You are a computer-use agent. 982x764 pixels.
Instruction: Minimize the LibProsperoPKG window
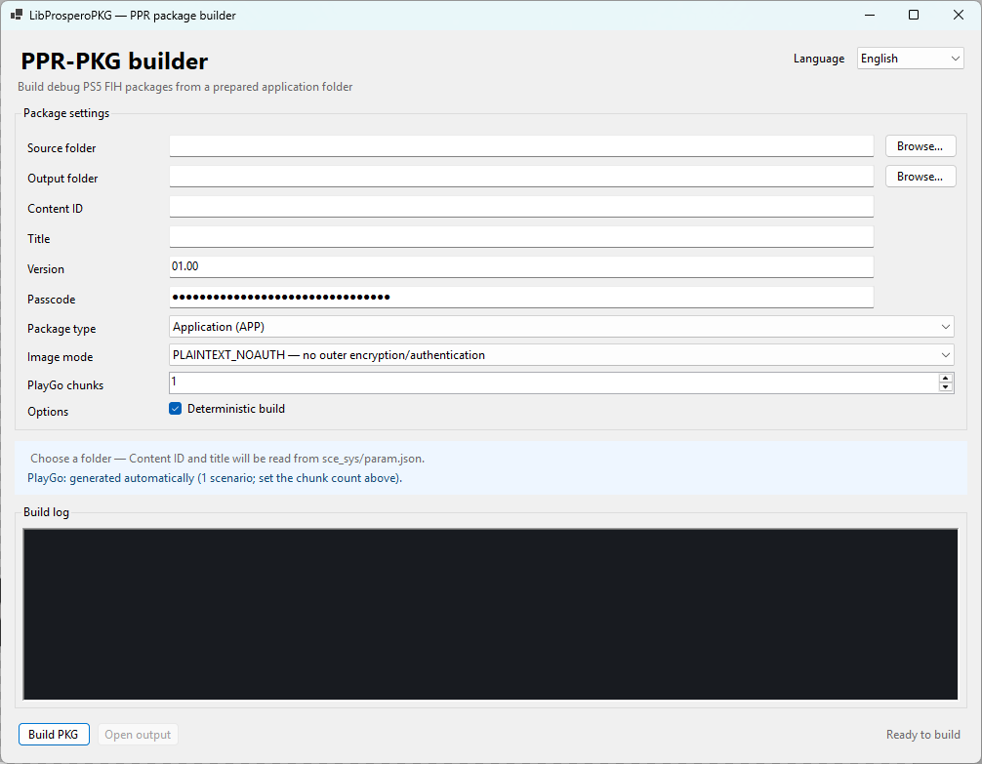(870, 15)
